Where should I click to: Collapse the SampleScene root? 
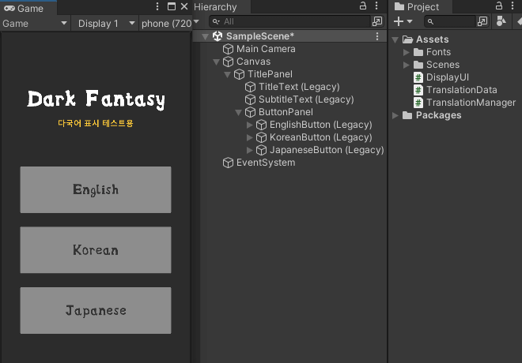205,36
